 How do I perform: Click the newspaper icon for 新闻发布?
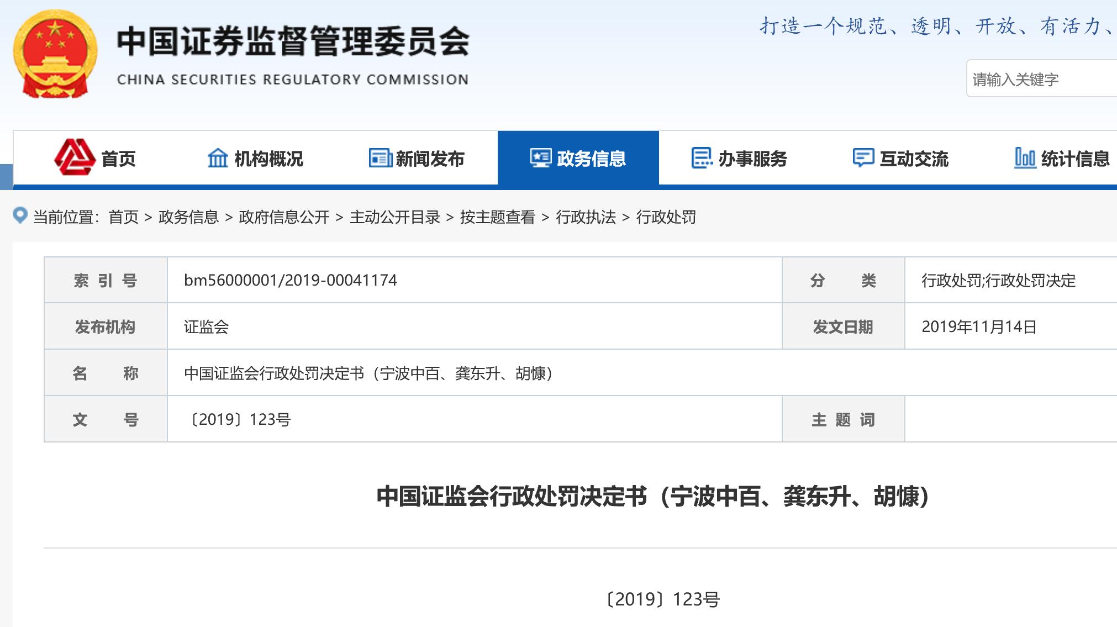[x=380, y=159]
